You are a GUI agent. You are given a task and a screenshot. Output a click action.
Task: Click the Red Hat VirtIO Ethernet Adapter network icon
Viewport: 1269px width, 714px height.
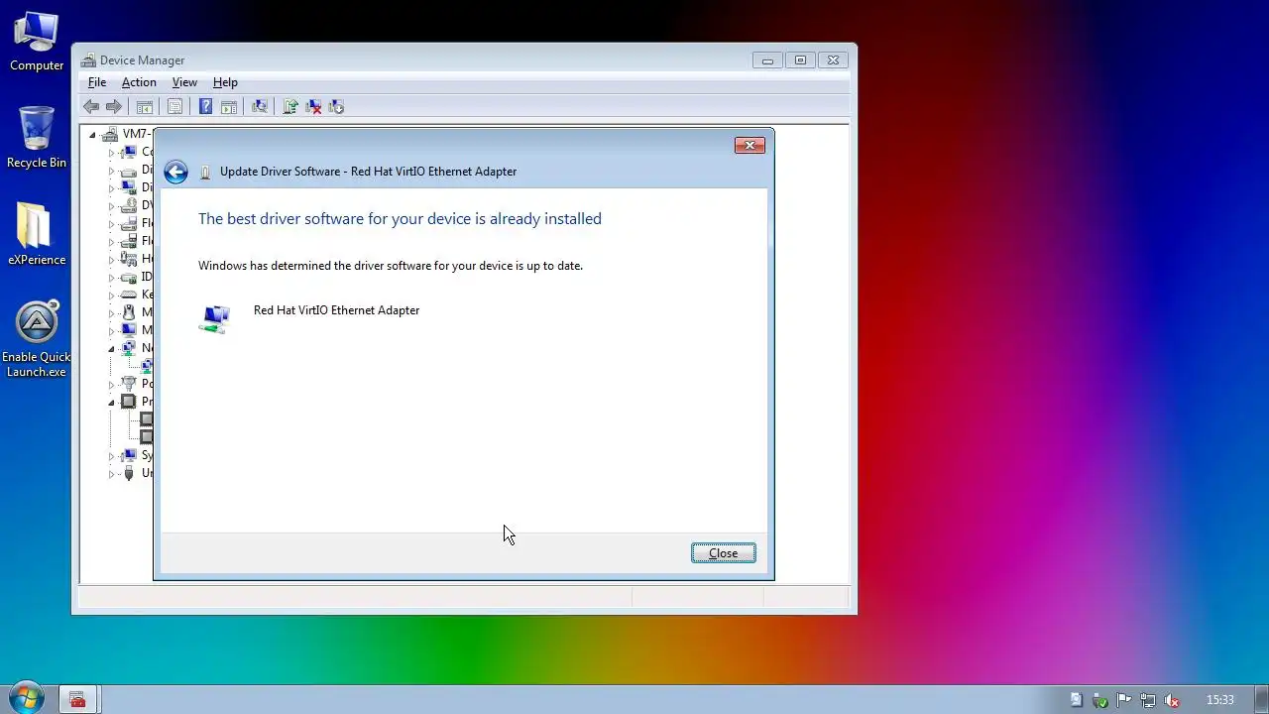(x=215, y=318)
